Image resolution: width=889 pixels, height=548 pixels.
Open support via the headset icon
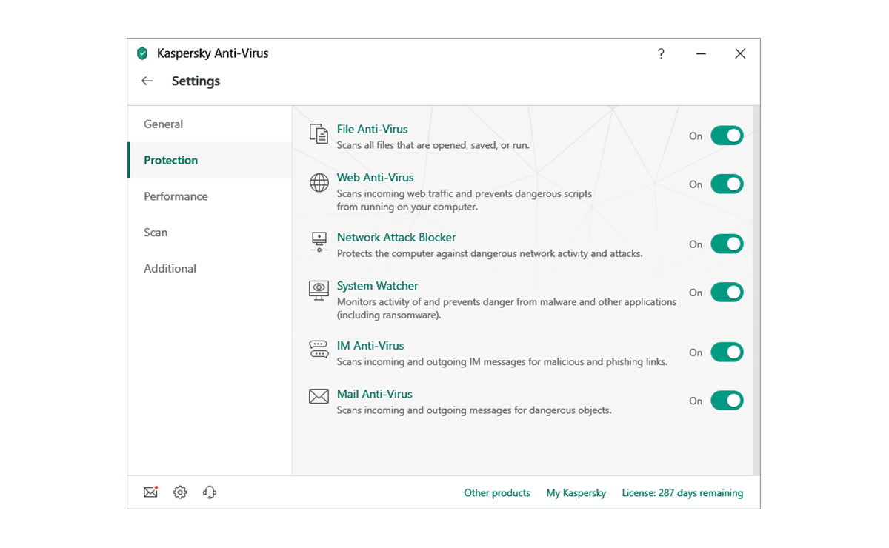tap(210, 492)
